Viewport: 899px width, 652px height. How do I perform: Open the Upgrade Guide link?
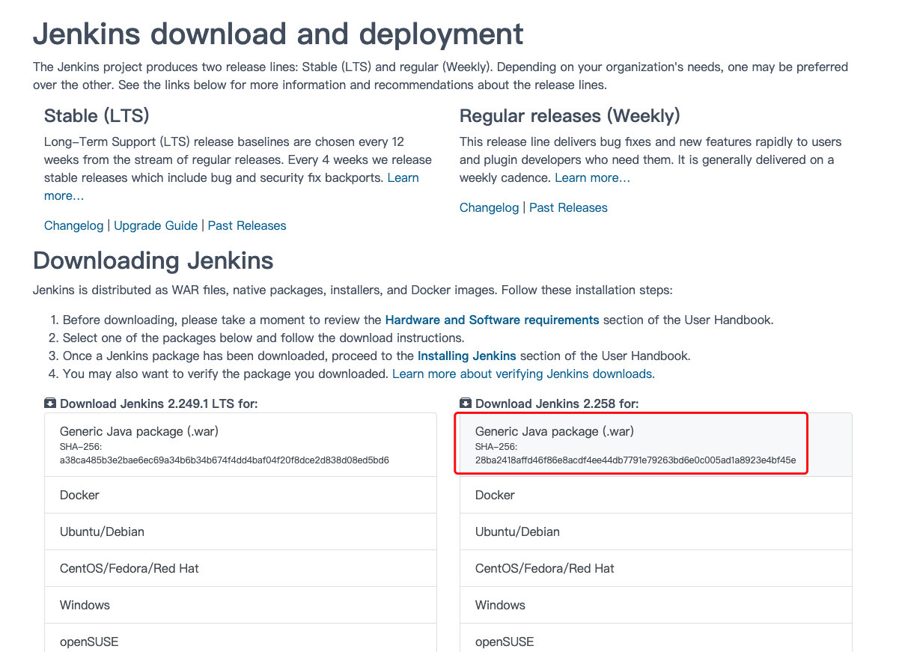pyautogui.click(x=156, y=225)
